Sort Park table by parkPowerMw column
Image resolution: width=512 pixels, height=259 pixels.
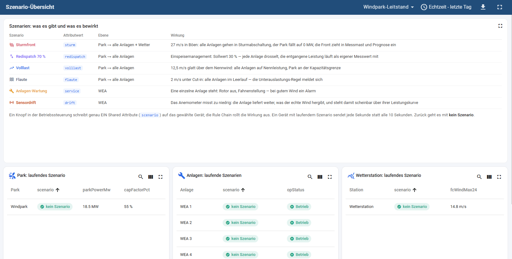[x=97, y=190]
